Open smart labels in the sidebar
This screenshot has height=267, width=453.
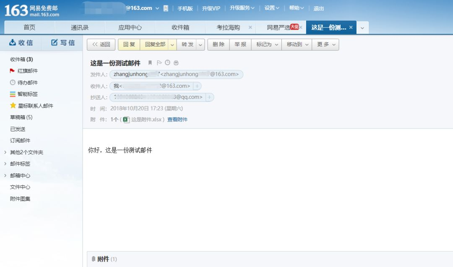(23, 94)
